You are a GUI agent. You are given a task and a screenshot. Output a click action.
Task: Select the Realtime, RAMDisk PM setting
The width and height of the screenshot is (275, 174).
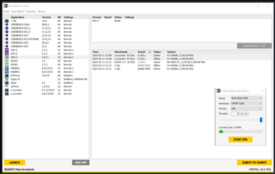(75, 79)
